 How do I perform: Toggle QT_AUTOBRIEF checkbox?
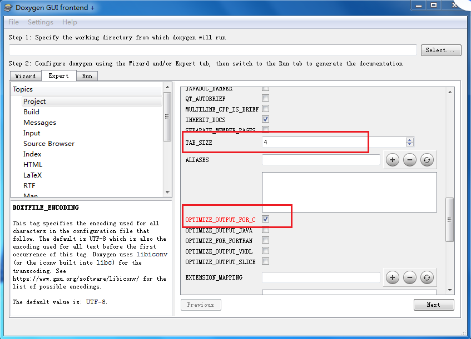266,98
